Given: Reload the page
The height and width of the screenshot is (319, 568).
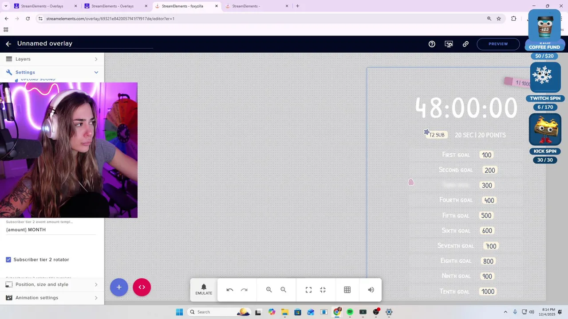Looking at the screenshot, I should pyautogui.click(x=28, y=19).
